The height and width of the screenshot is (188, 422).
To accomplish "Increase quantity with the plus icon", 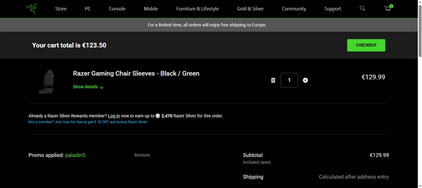I will tap(305, 80).
